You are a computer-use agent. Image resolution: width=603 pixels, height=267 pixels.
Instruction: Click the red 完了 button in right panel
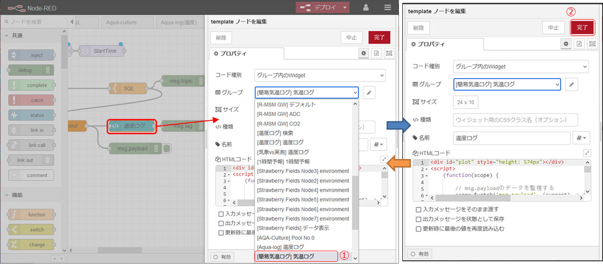coord(582,28)
